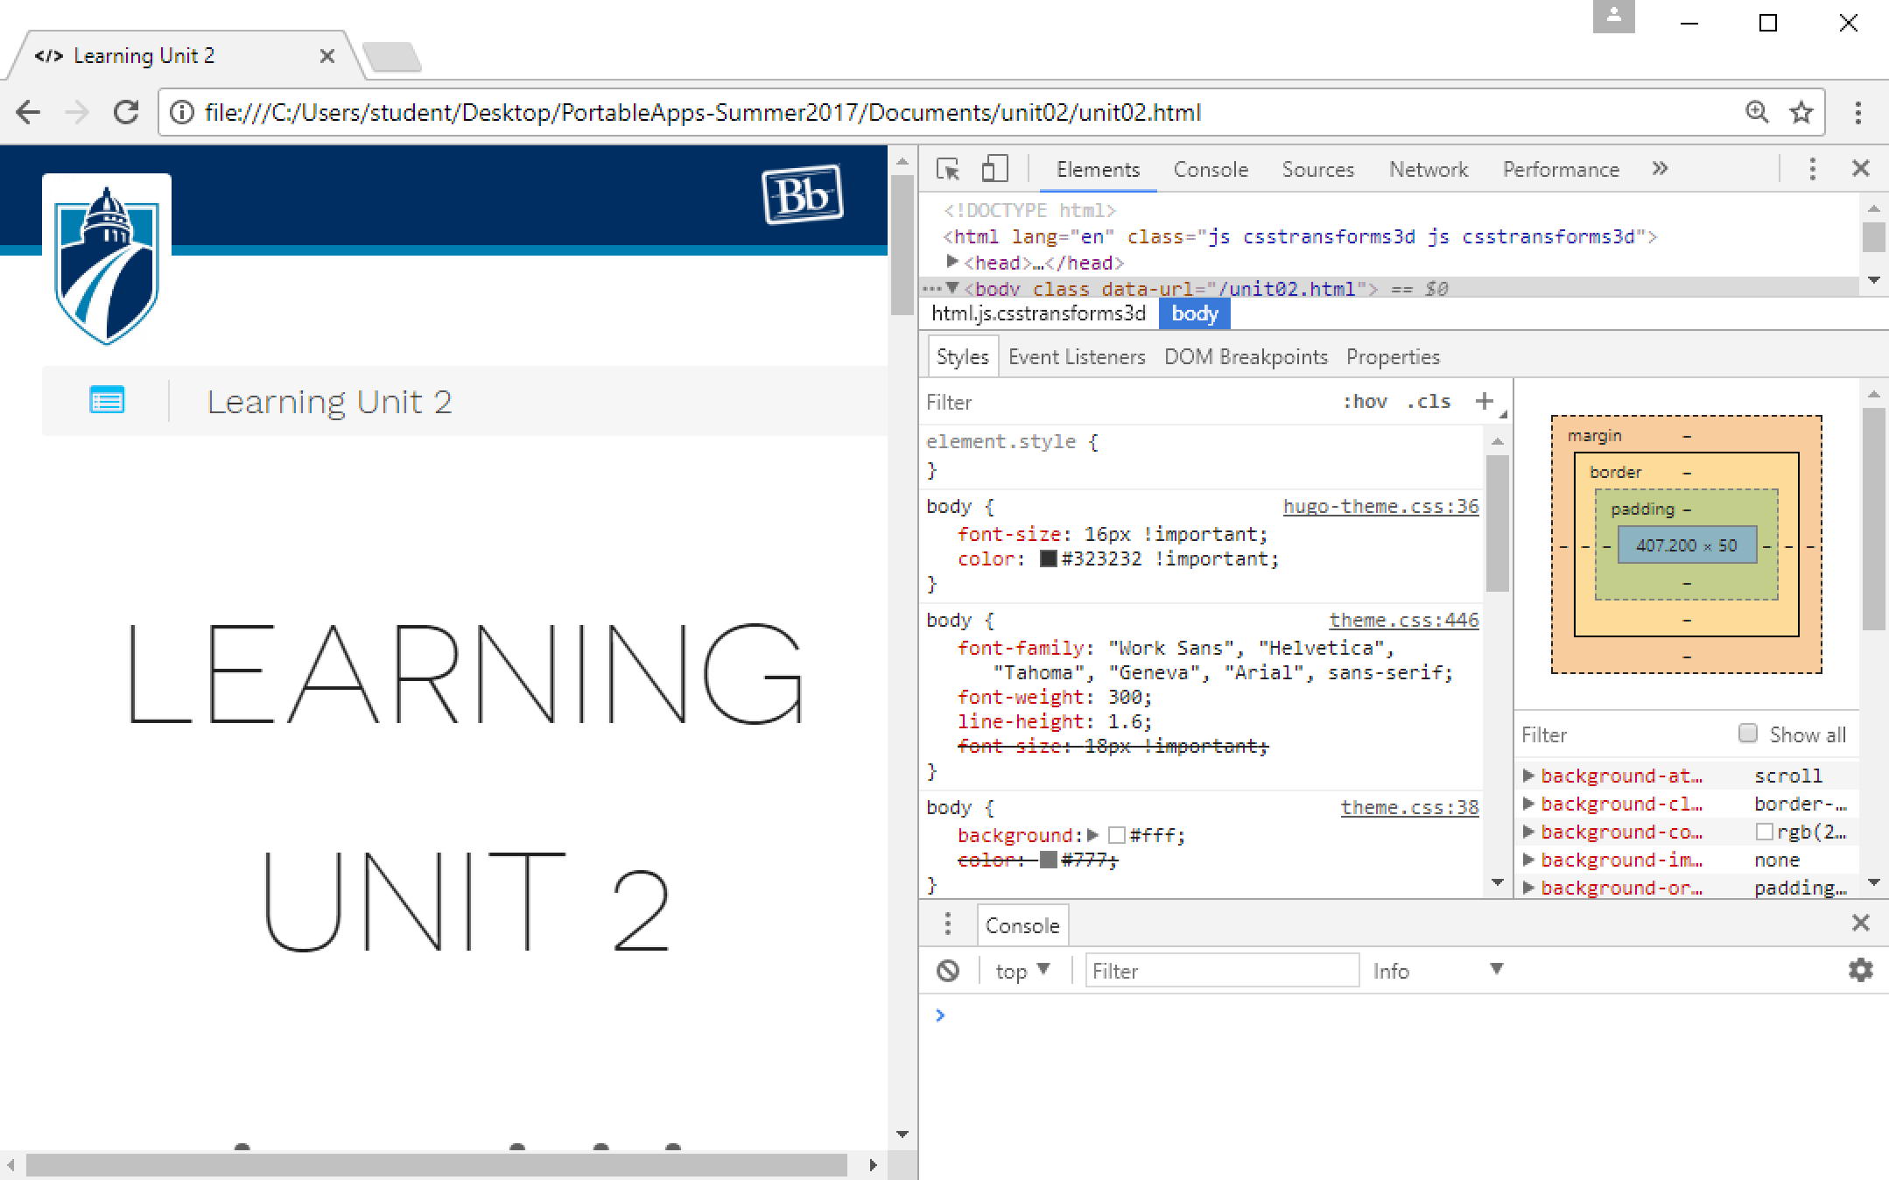Open console settings via gear icon
The image size is (1889, 1180).
coord(1858,970)
